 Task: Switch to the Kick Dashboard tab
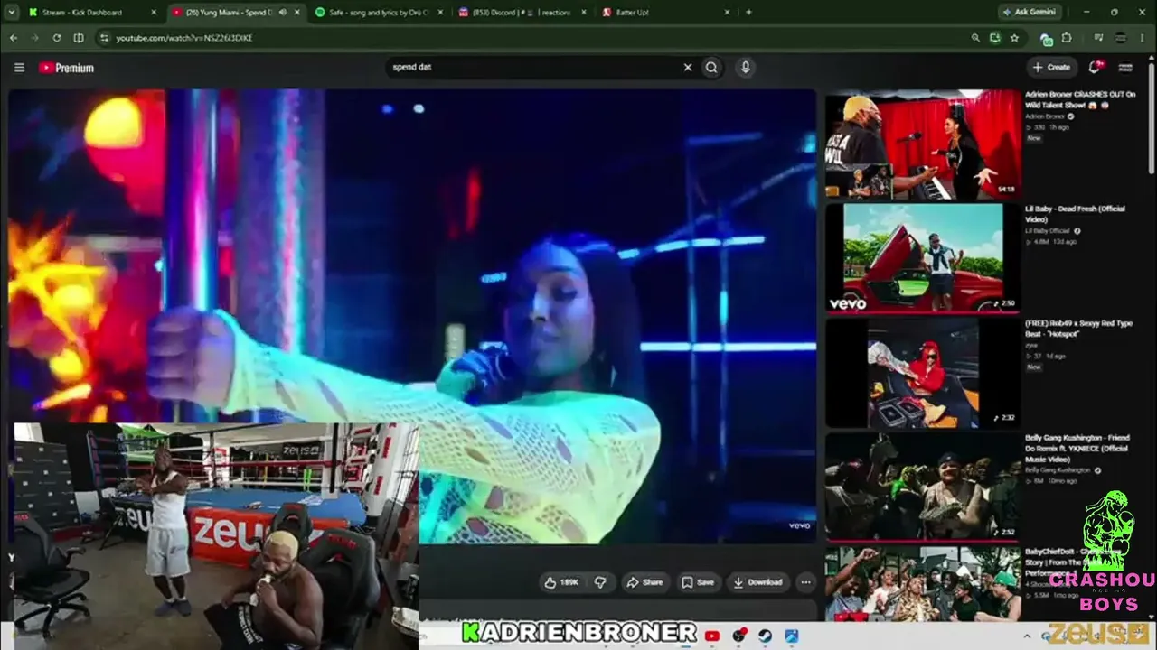click(92, 13)
